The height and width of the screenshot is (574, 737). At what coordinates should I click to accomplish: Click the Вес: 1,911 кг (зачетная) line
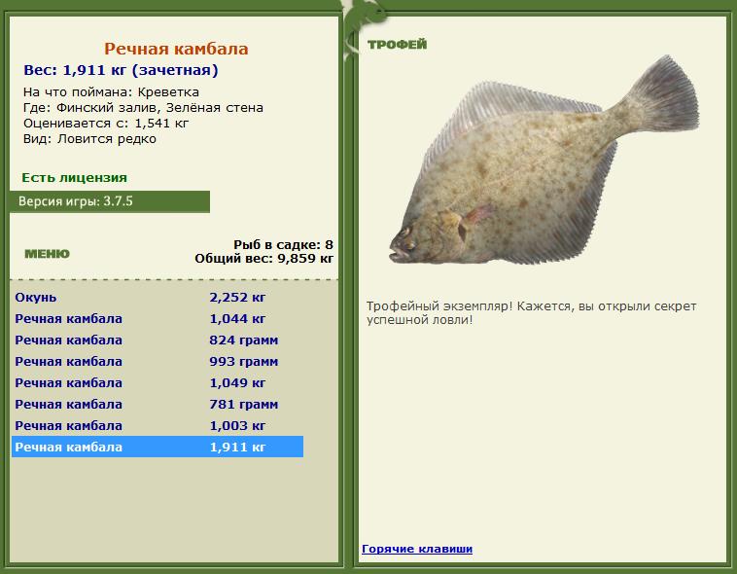(x=121, y=70)
